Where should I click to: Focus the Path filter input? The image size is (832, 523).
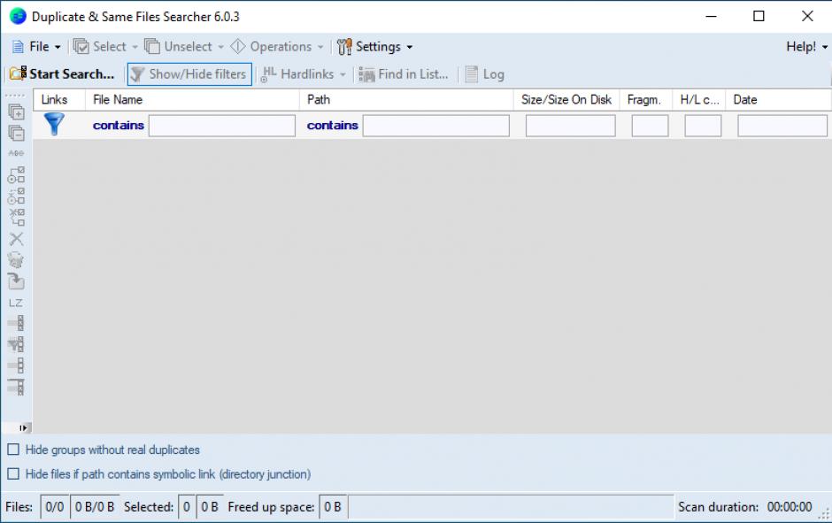pos(435,126)
